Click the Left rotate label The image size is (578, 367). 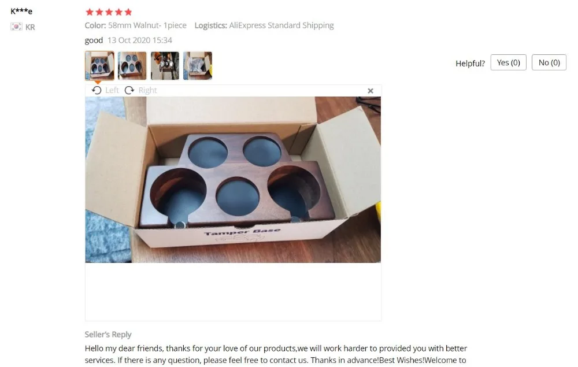[x=112, y=90]
